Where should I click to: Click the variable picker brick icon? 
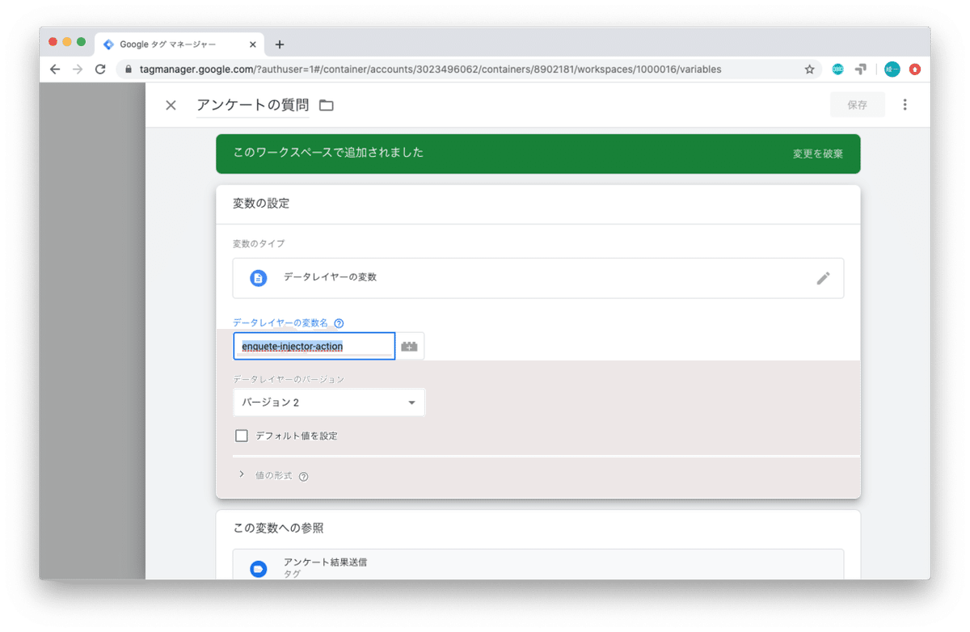point(409,347)
